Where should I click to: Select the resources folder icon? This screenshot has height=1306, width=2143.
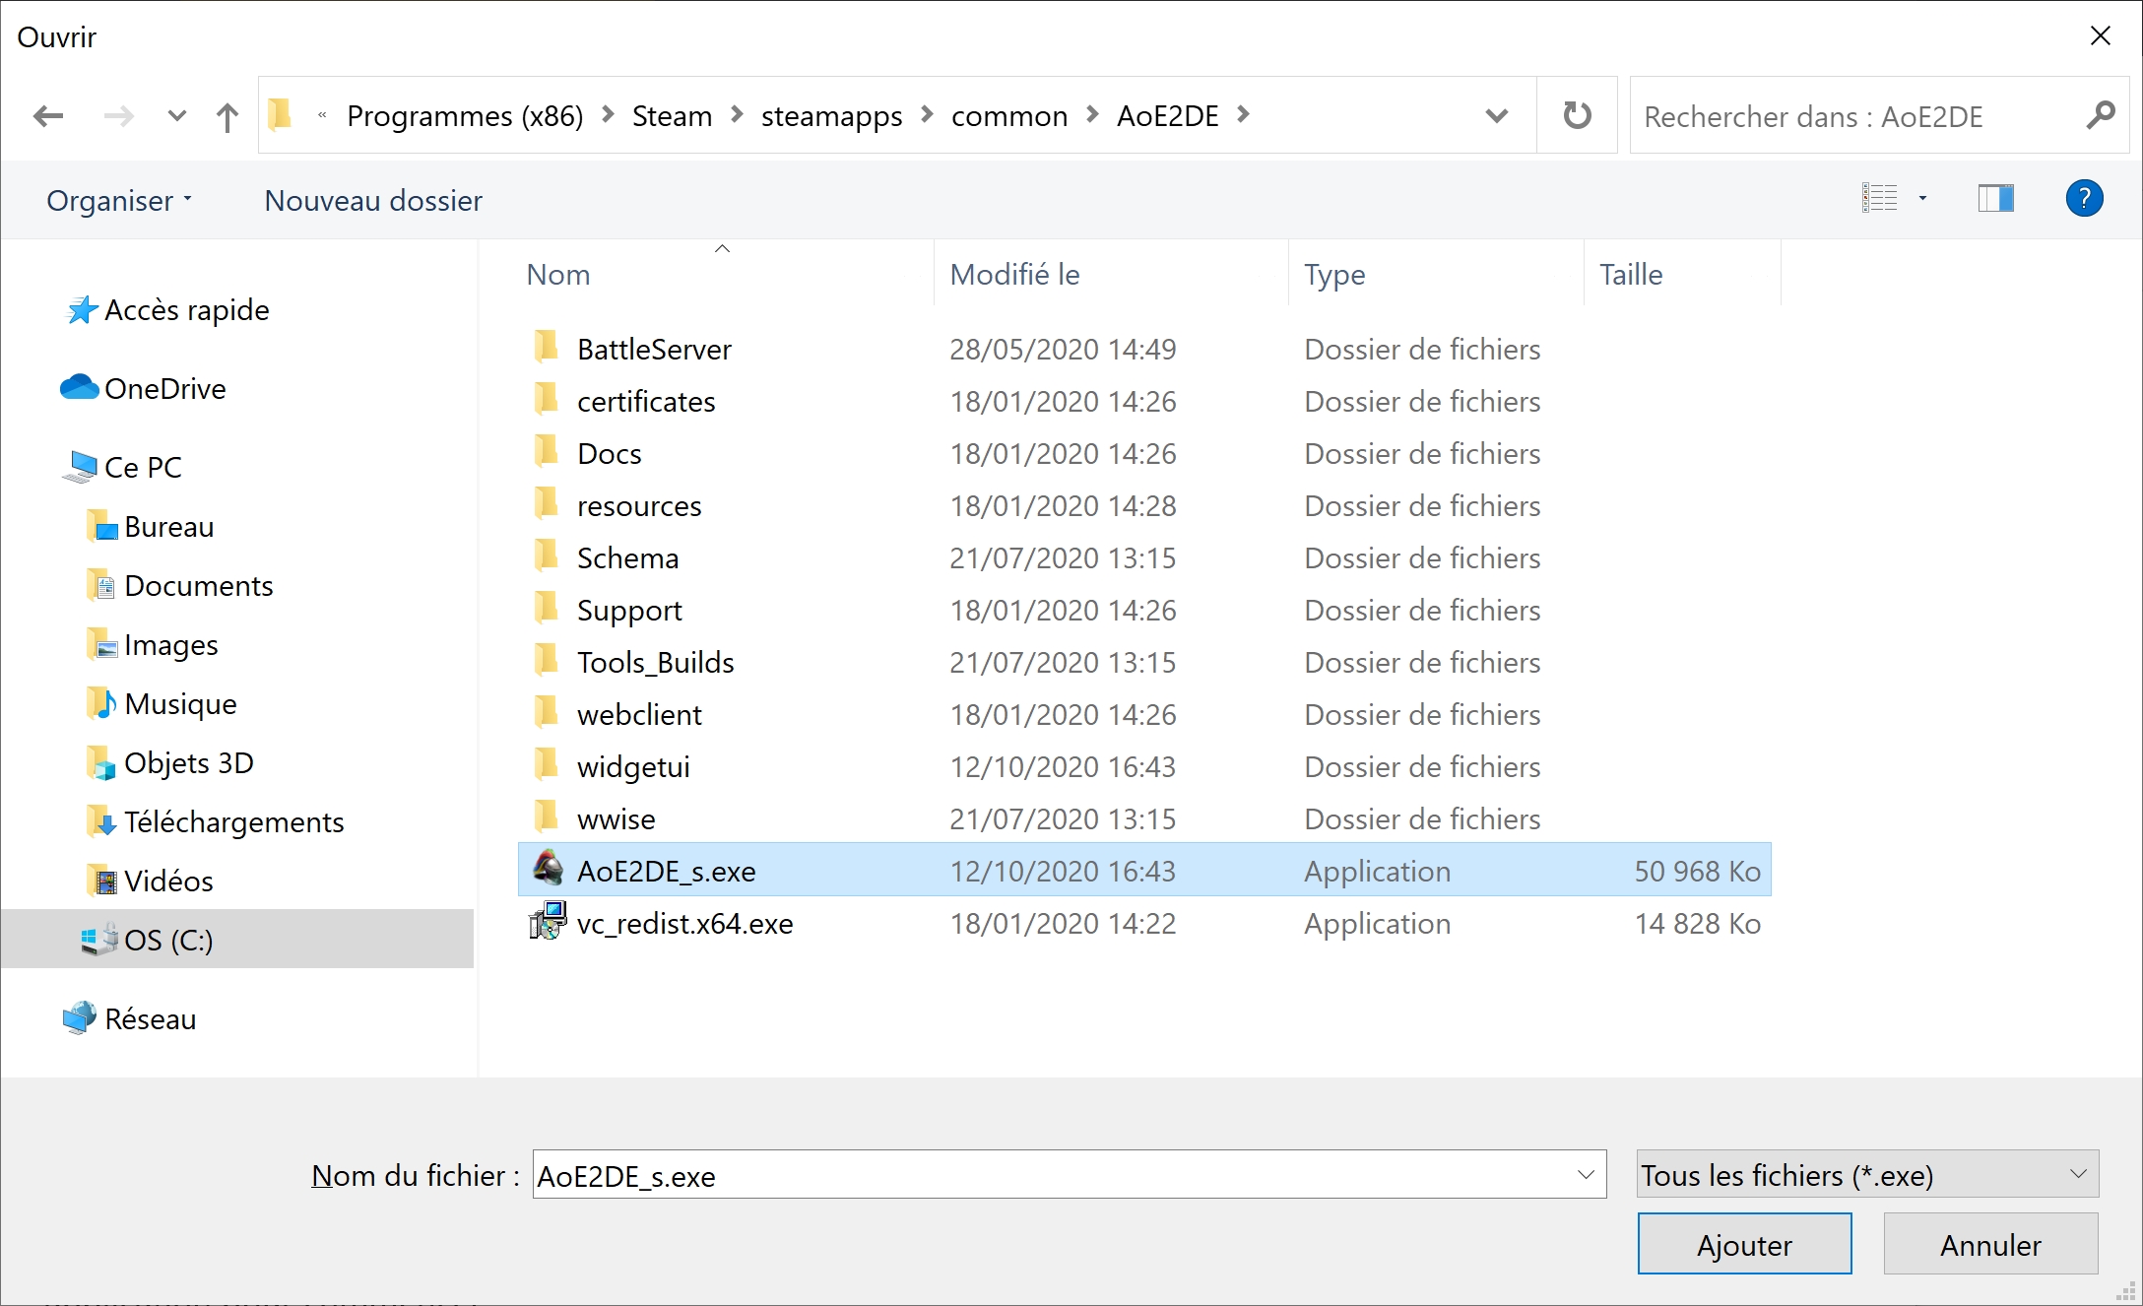(547, 503)
